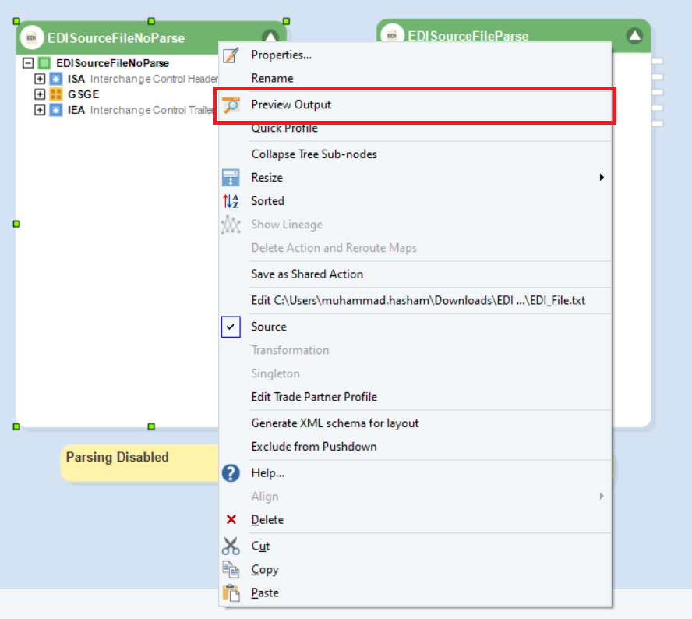Click the Copy pages icon

pos(231,570)
